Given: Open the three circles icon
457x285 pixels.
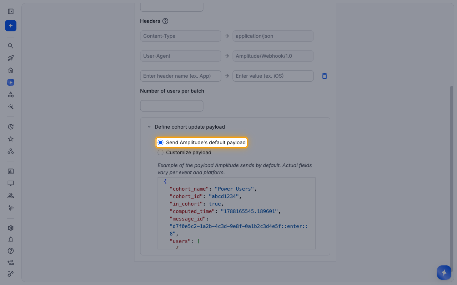Looking at the screenshot, I should tap(11, 151).
